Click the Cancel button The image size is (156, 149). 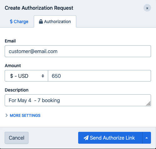(x=17, y=138)
